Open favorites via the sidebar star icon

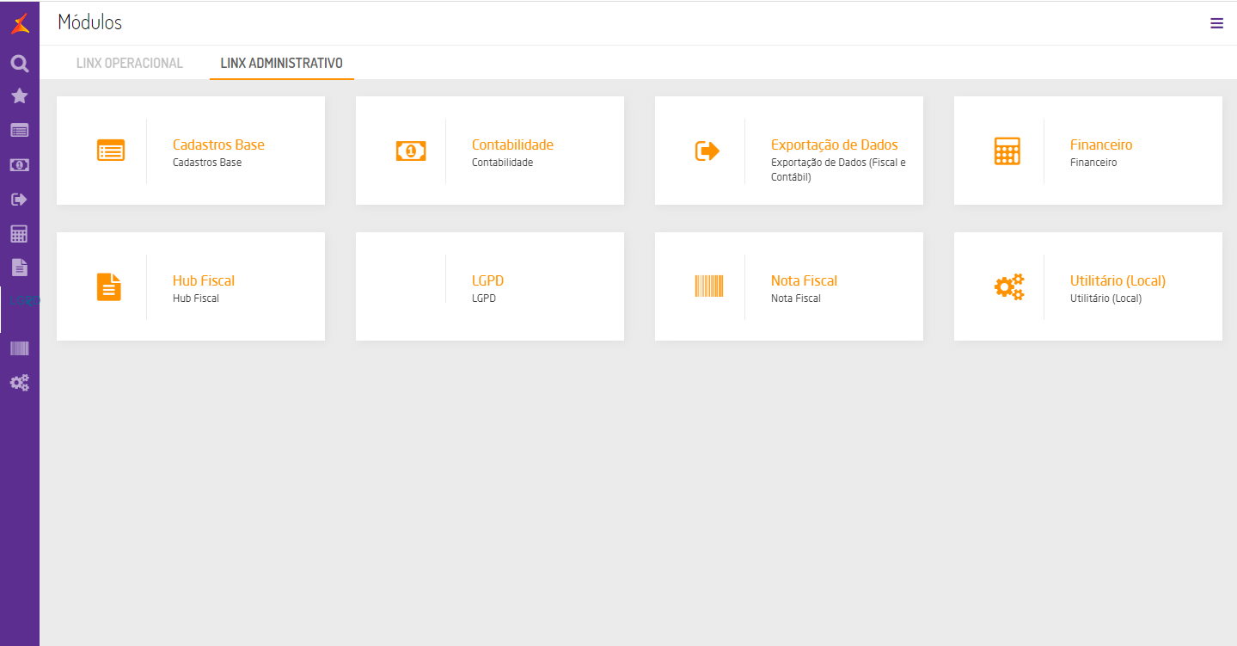click(20, 95)
